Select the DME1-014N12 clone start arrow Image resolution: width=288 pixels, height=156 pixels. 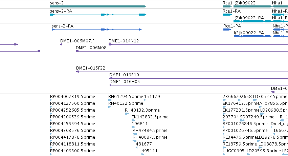coord(110,44)
